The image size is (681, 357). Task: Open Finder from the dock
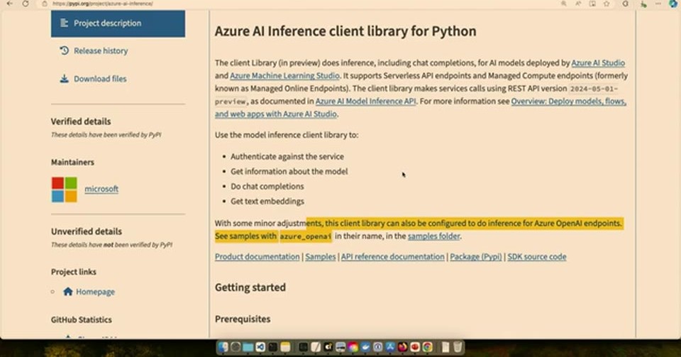click(x=223, y=347)
